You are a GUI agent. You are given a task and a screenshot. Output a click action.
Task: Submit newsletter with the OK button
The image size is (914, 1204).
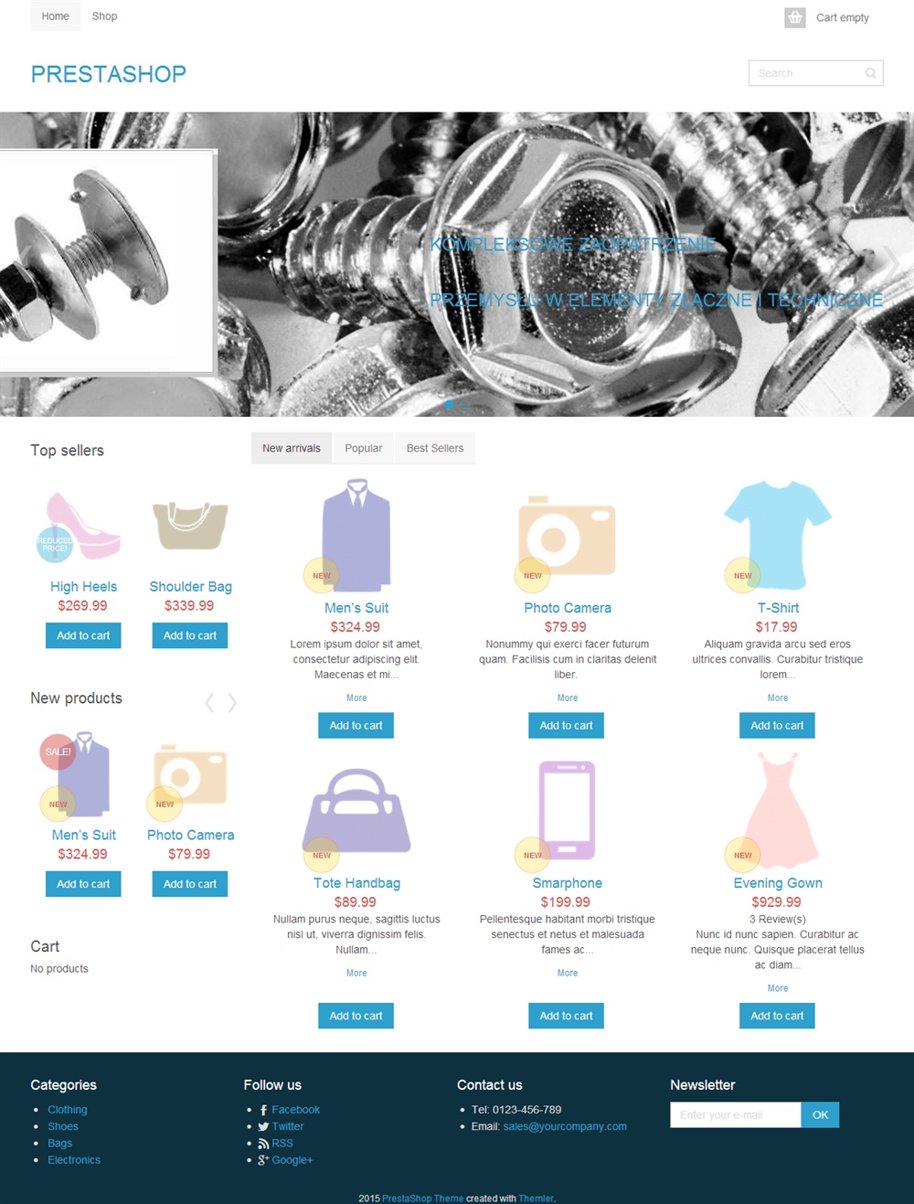click(820, 1114)
